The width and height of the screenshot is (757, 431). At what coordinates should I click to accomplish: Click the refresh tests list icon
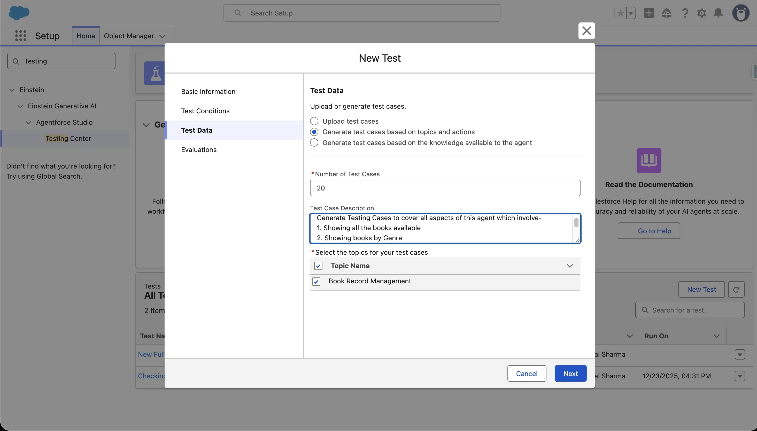click(736, 290)
